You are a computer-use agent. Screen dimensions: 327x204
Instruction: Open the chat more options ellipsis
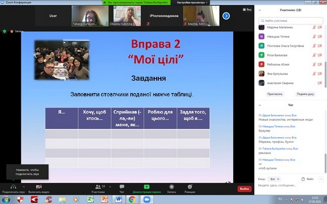[320, 179]
